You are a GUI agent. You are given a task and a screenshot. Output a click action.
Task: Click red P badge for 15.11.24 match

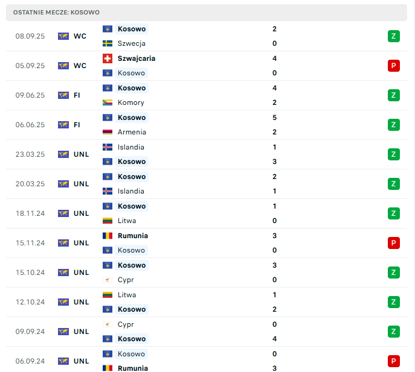(x=394, y=243)
